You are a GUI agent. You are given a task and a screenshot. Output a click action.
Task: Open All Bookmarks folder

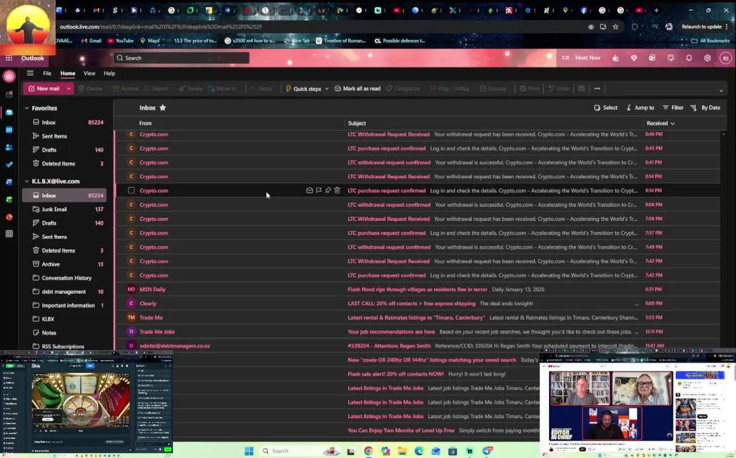click(711, 41)
